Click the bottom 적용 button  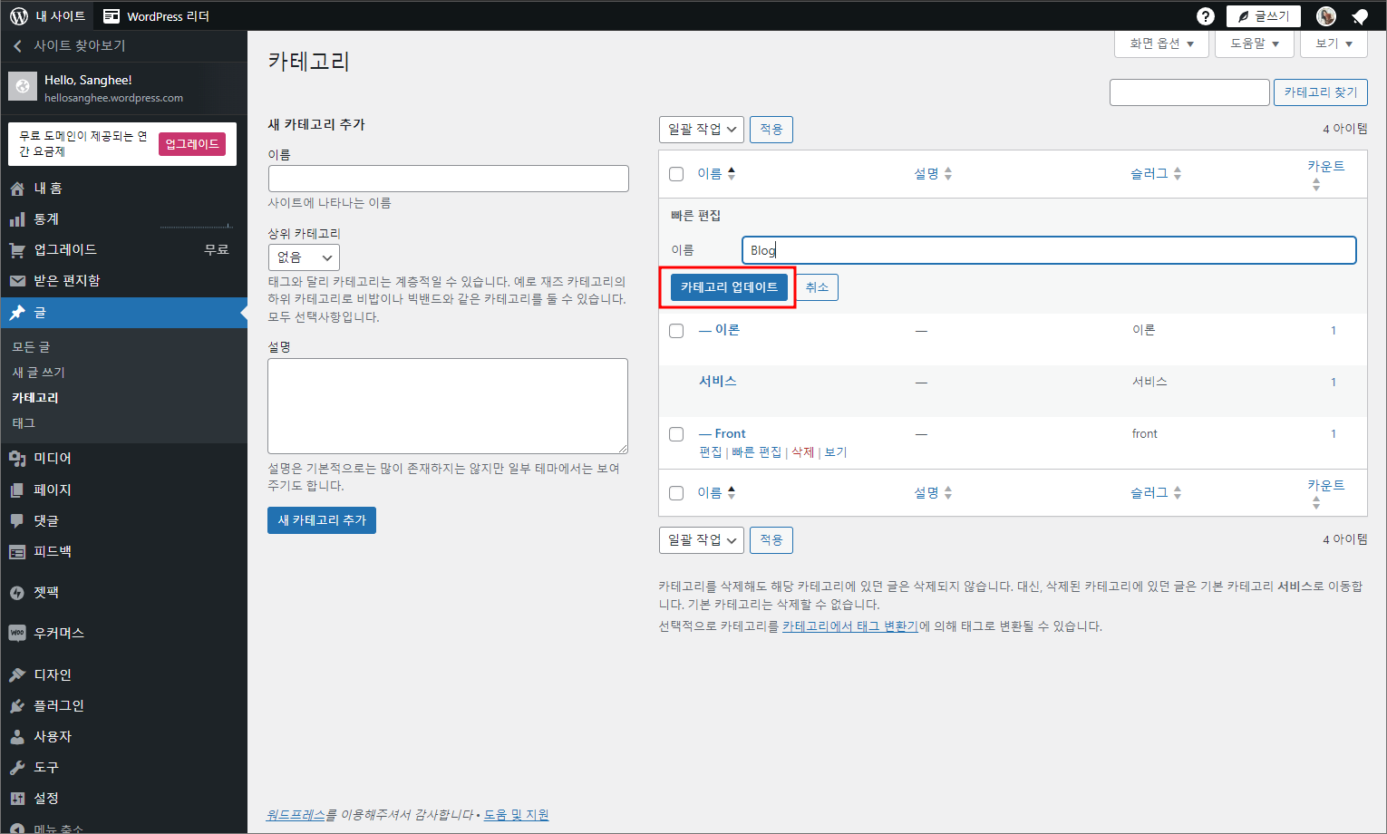pos(771,540)
